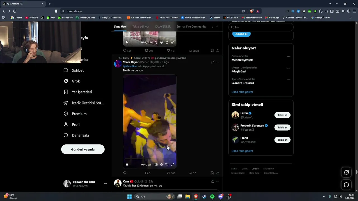This screenshot has height=201, width=358.
Task: Open more options on Cem's post
Action: [218, 181]
